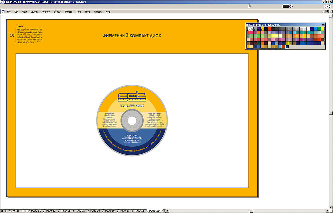Click the vertical scrollbar thumb
This screenshot has height=213, width=333.
[331, 113]
